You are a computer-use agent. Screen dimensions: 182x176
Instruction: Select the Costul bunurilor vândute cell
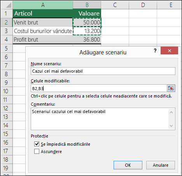click(x=43, y=31)
